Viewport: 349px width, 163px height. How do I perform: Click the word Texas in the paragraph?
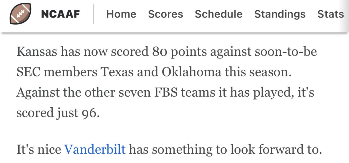point(117,72)
